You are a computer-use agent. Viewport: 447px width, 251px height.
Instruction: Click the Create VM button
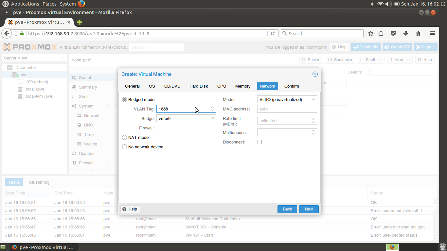click(366, 47)
